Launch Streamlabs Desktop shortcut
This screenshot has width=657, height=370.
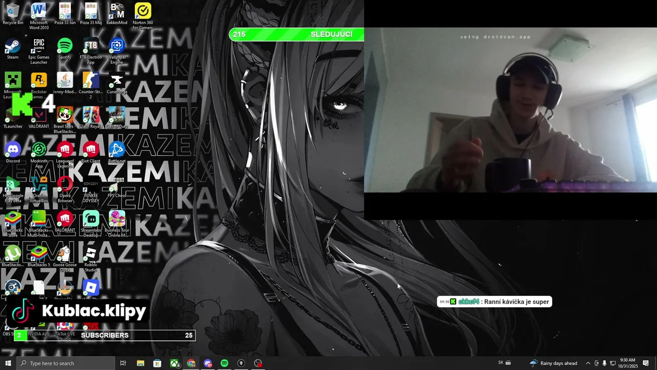pos(91,224)
